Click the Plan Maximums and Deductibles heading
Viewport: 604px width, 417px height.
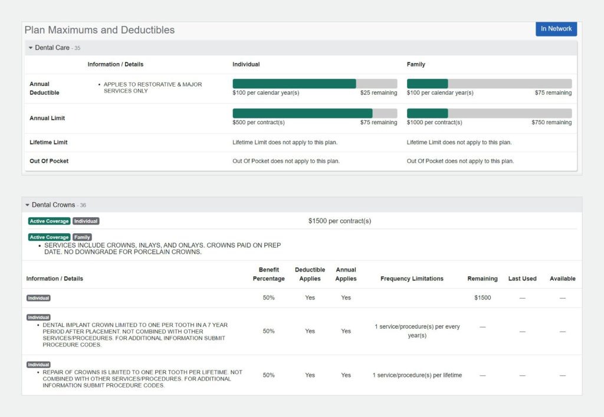click(x=100, y=30)
